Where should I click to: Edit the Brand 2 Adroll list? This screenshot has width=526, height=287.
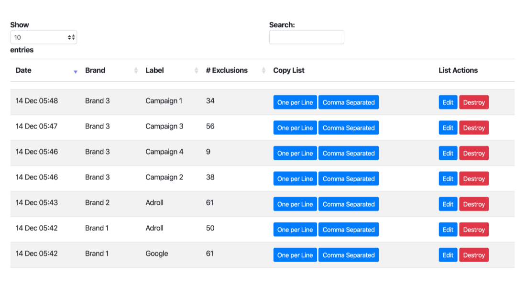pyautogui.click(x=448, y=204)
